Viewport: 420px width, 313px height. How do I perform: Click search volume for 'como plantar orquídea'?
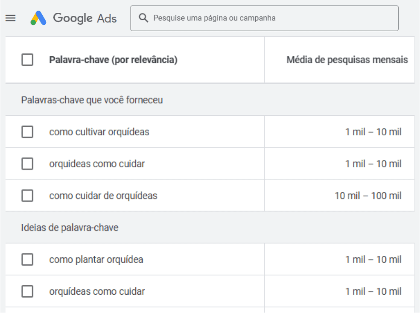tap(373, 259)
